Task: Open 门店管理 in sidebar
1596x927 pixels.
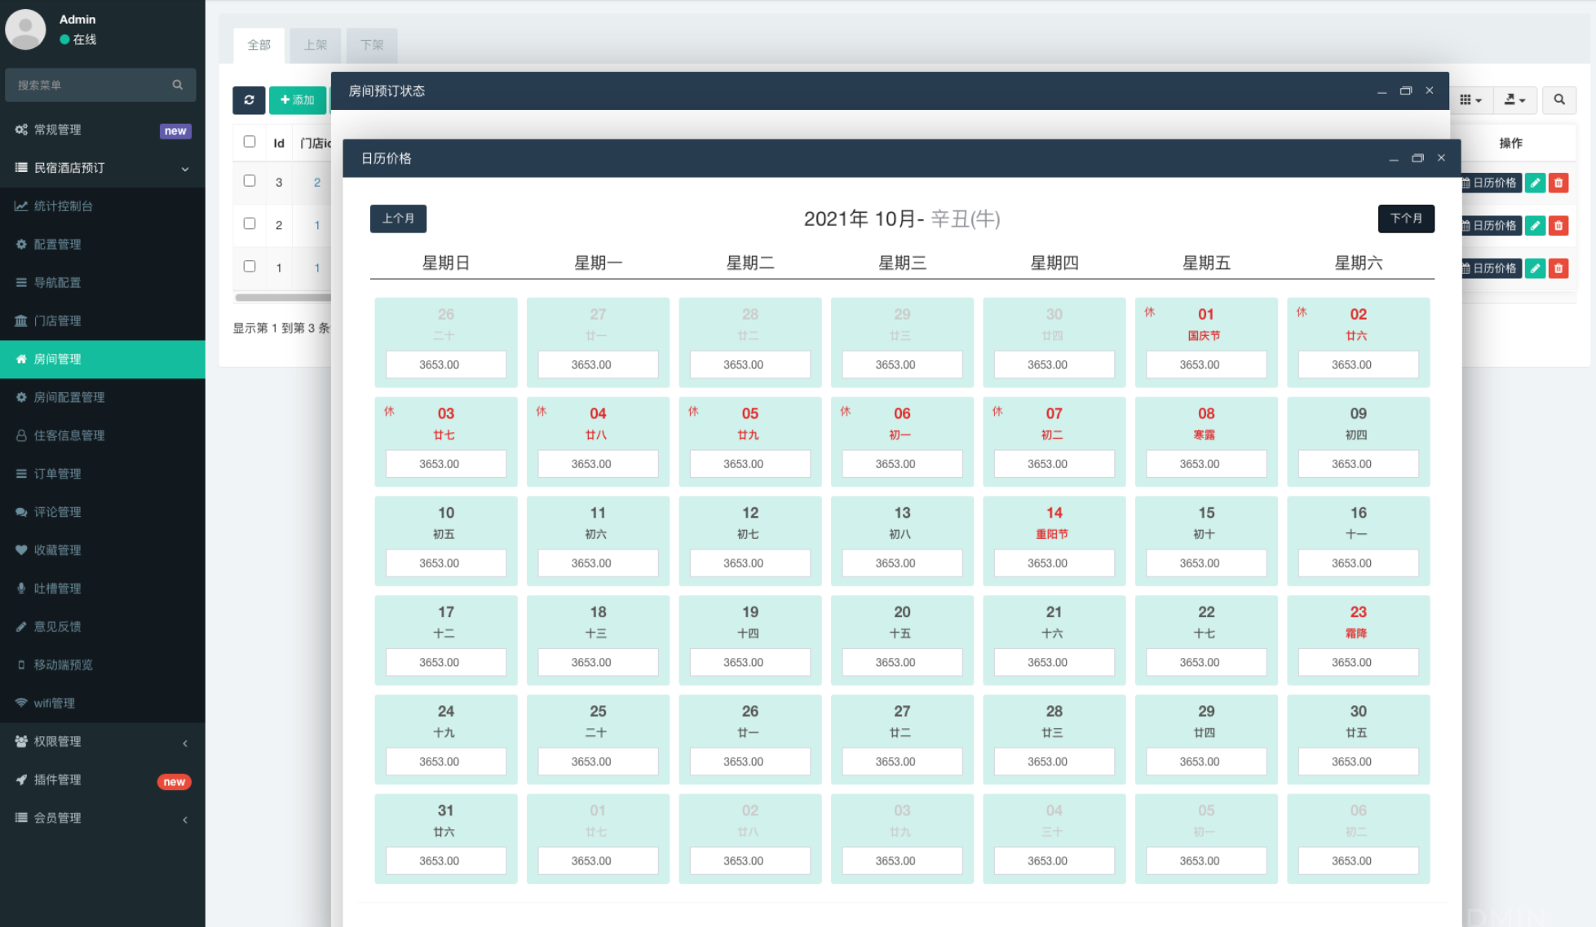Action: [x=57, y=321]
